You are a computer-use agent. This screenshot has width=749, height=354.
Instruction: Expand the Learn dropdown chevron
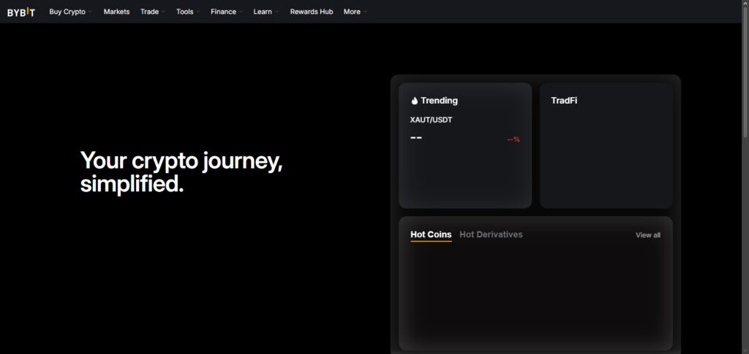click(276, 12)
